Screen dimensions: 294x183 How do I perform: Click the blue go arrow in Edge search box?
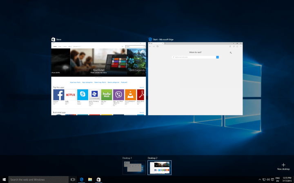tap(218, 57)
